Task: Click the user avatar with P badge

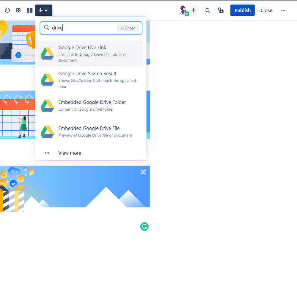Action: coord(183,10)
